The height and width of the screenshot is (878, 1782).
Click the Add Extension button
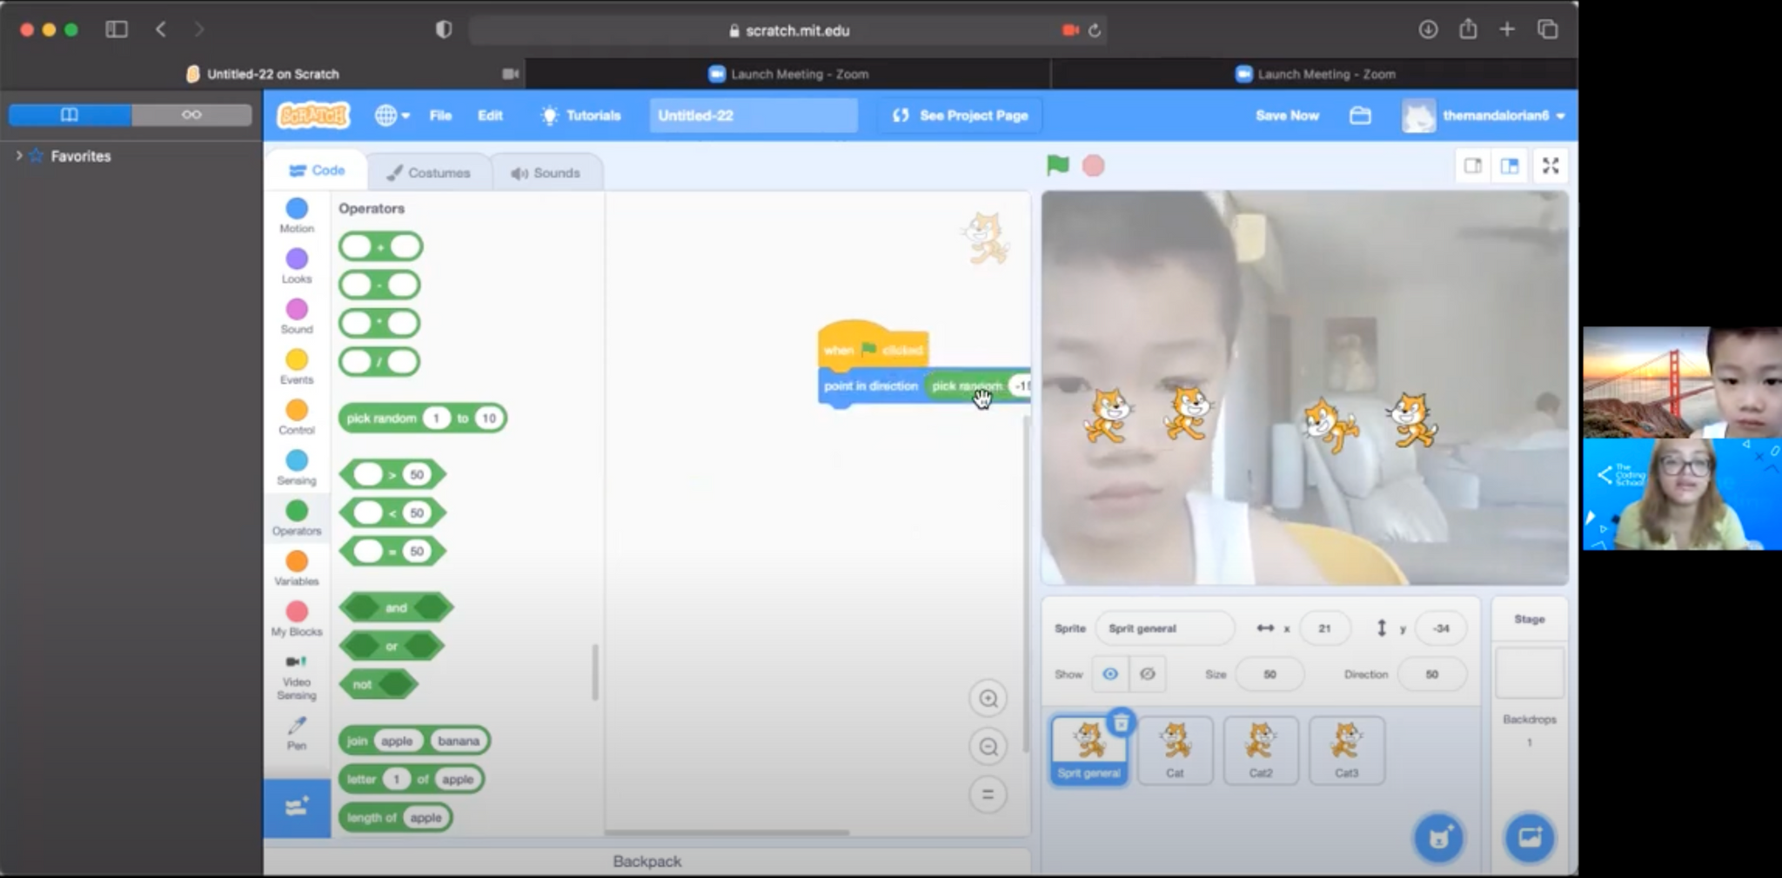[296, 808]
